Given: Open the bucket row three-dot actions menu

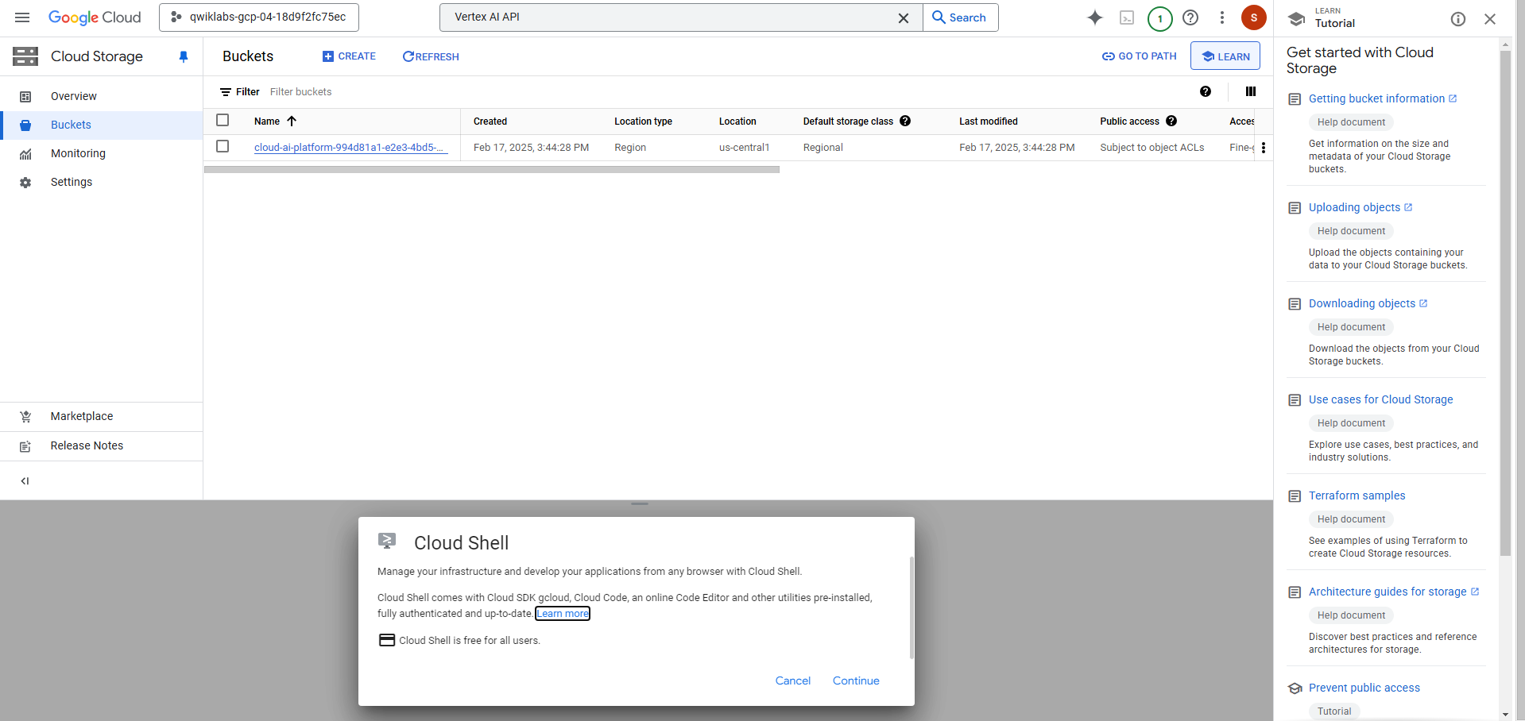Looking at the screenshot, I should (x=1263, y=148).
